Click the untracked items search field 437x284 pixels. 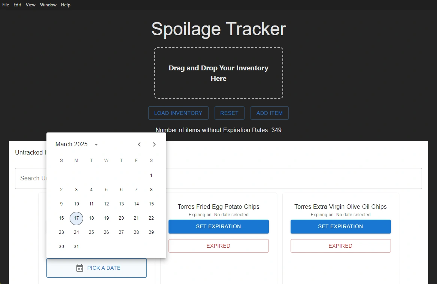pyautogui.click(x=292, y=178)
